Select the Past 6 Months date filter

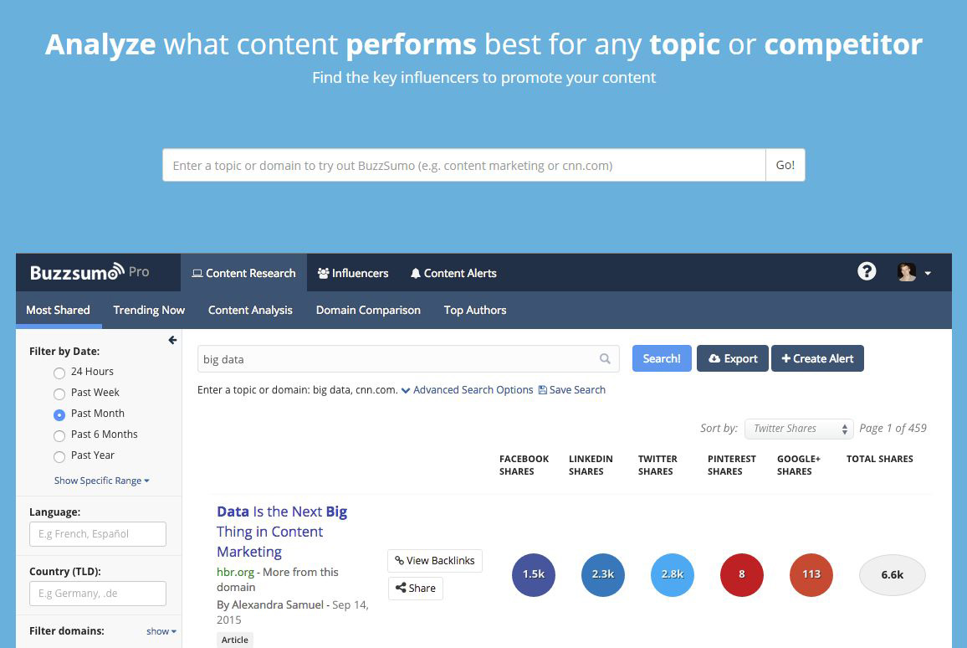(x=59, y=435)
